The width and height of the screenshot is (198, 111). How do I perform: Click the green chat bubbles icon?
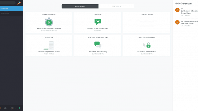click(98, 45)
